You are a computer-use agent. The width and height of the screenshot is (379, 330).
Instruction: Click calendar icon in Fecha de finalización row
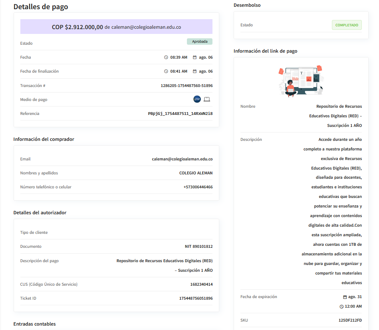tap(194, 71)
